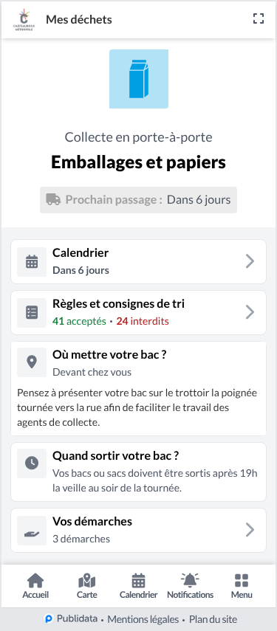277x631 pixels.
Task: Visit the Publidata link
Action: [71, 618]
